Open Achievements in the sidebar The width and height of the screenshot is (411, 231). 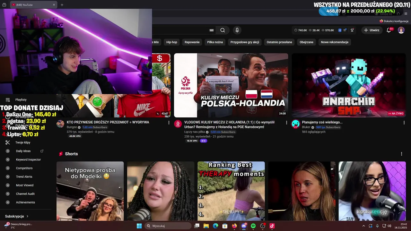pyautogui.click(x=25, y=202)
